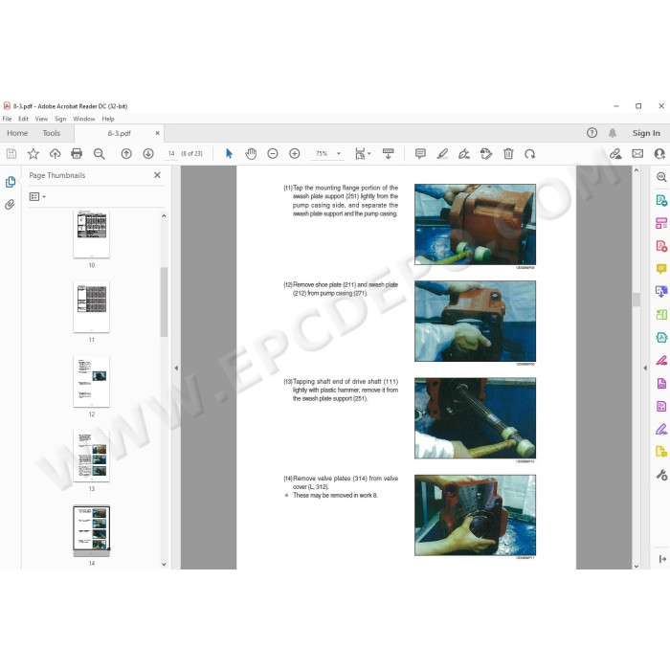
Task: Click the cloud upload icon
Action: (56, 154)
